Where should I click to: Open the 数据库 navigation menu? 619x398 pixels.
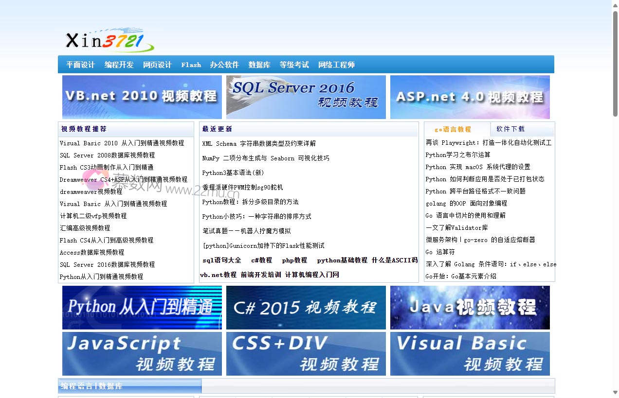click(x=259, y=64)
